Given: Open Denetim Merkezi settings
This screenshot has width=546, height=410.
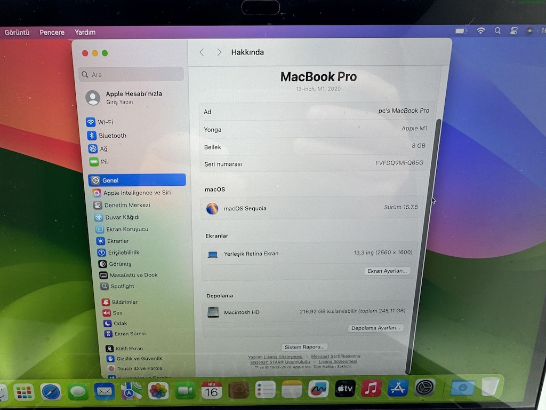Looking at the screenshot, I should [x=122, y=205].
